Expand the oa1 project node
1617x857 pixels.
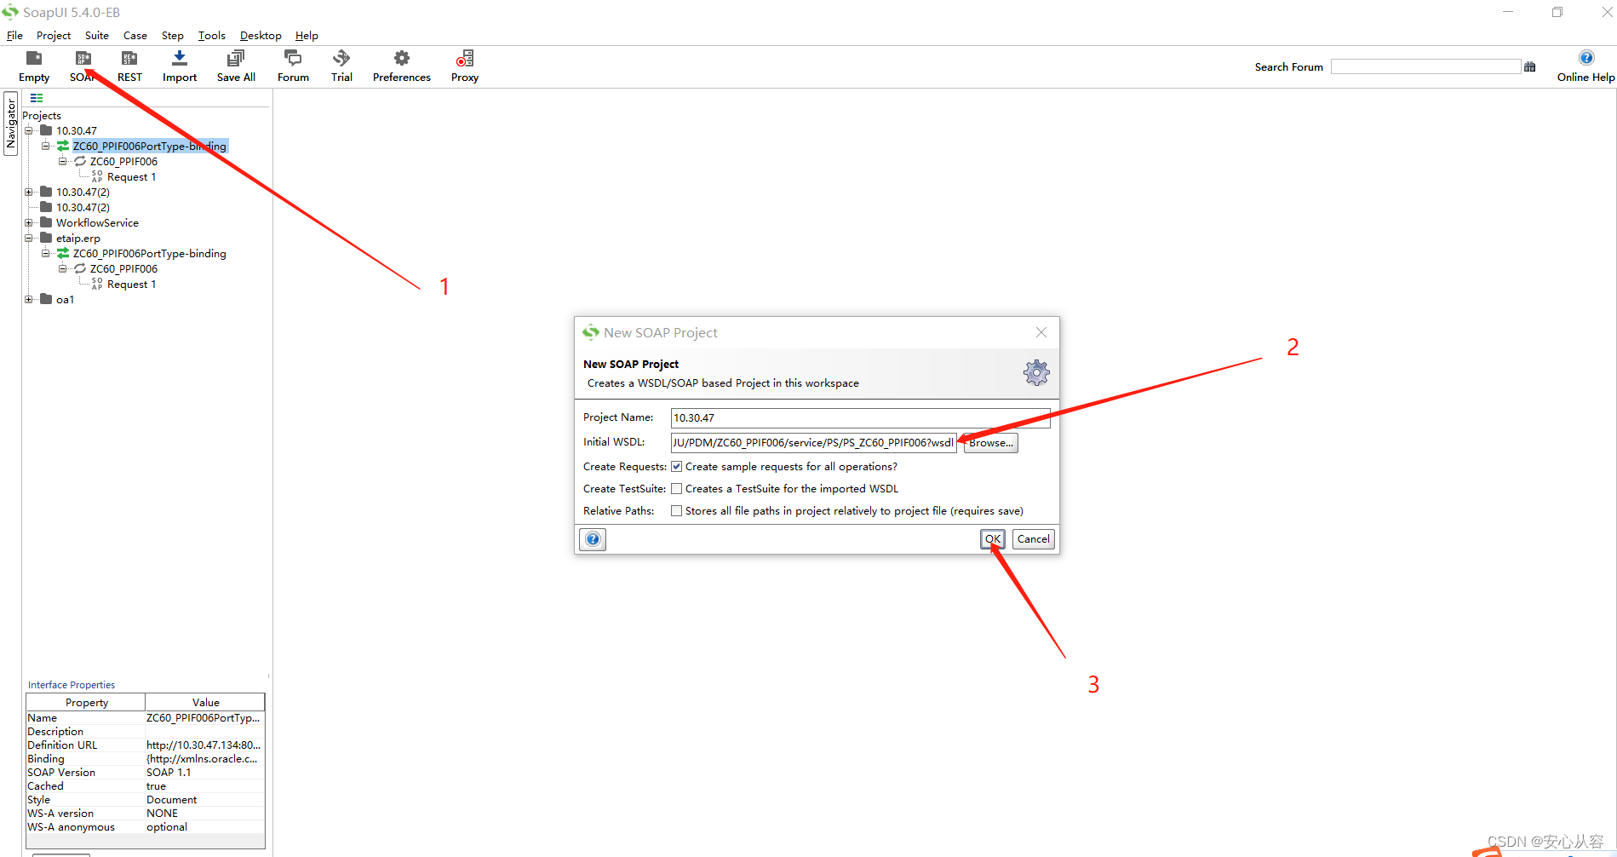pyautogui.click(x=29, y=300)
